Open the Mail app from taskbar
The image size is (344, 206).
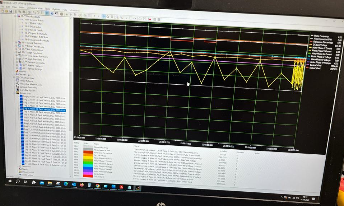tap(42, 183)
